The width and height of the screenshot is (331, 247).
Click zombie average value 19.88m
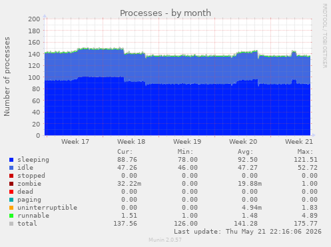250,184
